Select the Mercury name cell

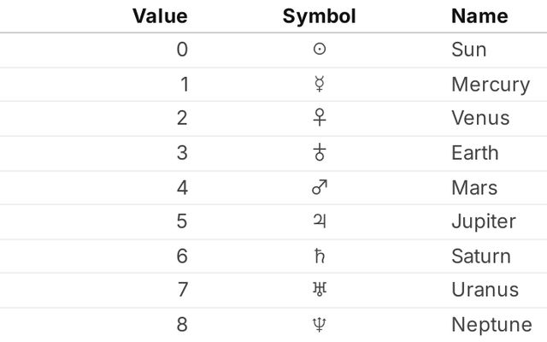coord(491,85)
